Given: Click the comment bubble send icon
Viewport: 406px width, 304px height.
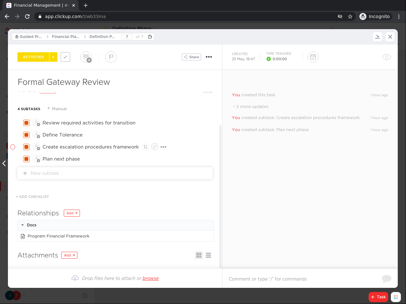Looking at the screenshot, I should pos(387,279).
